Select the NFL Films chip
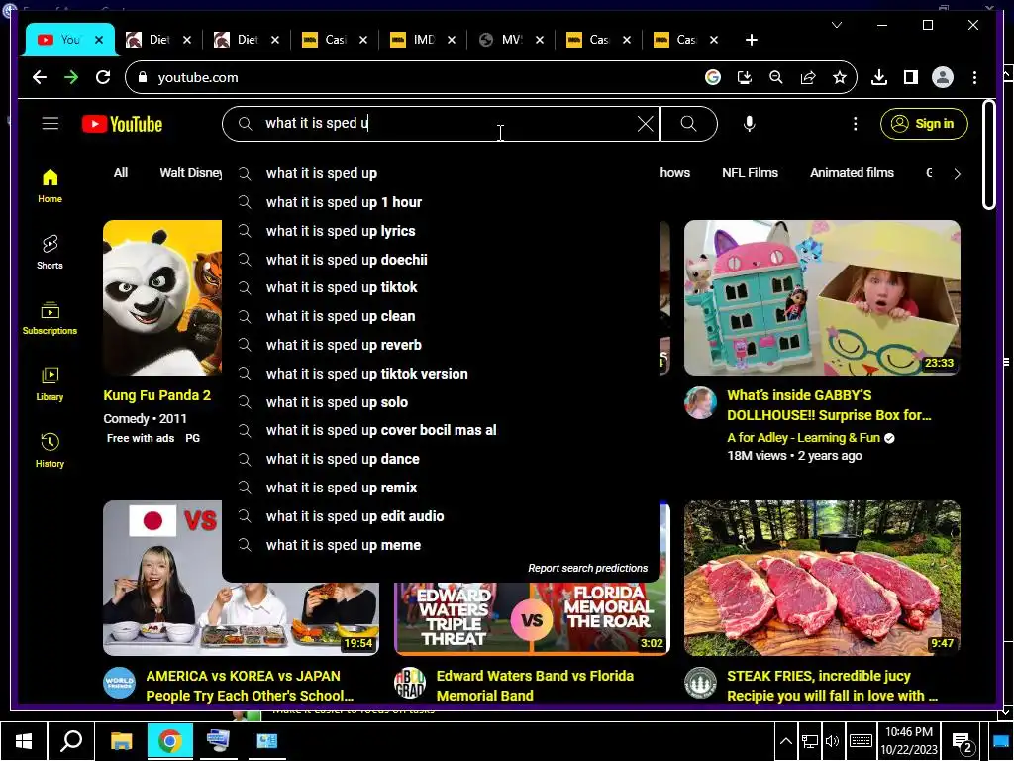 pyautogui.click(x=751, y=173)
